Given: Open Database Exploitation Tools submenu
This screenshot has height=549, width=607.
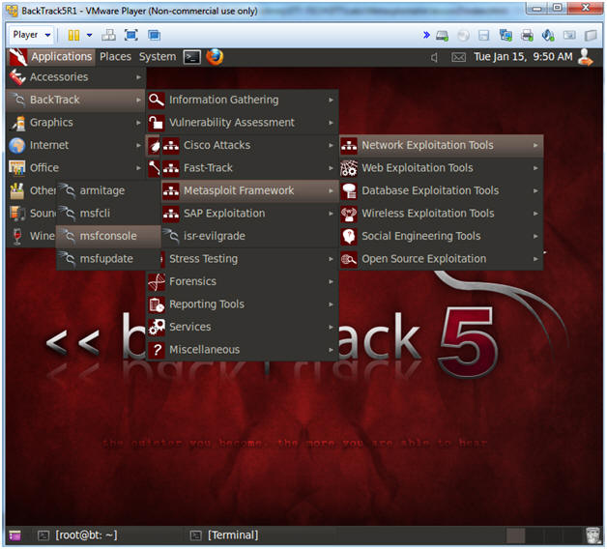Looking at the screenshot, I should pos(442,190).
